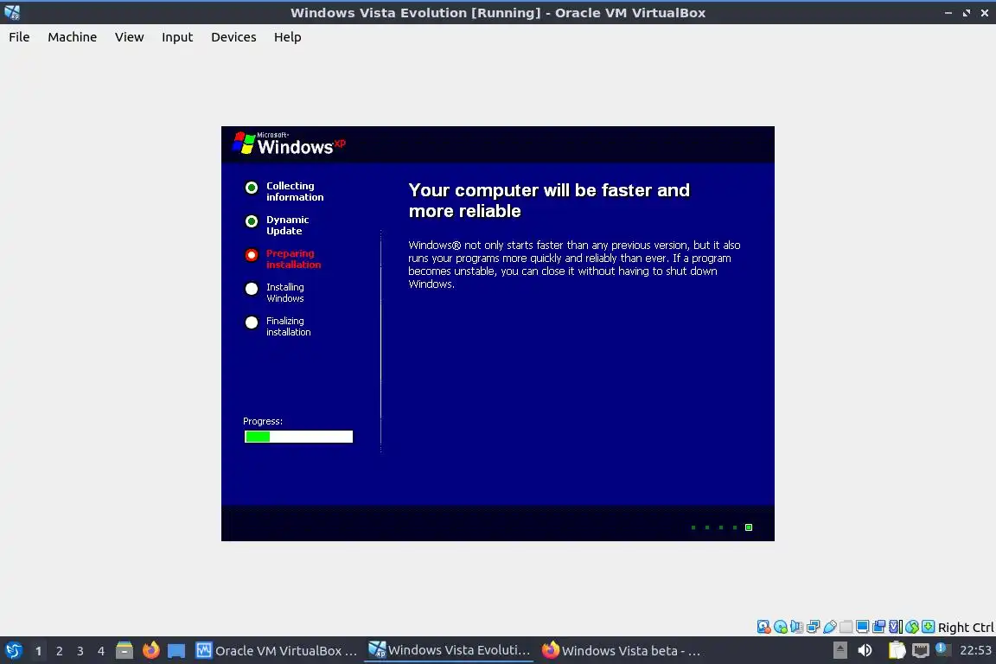Viewport: 996px width, 664px height.
Task: Click the recording status icon
Action: click(879, 627)
